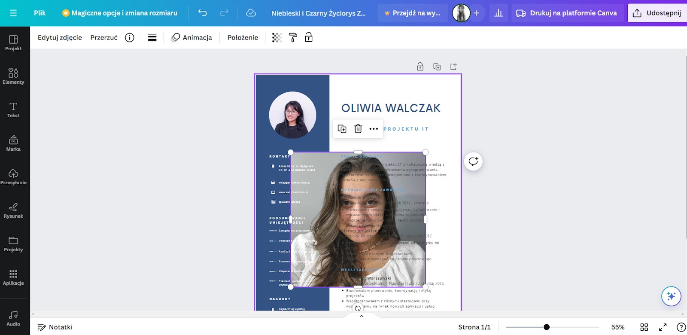This screenshot has height=335, width=687.
Task: Lock the page with icon above canvas
Action: click(x=420, y=67)
